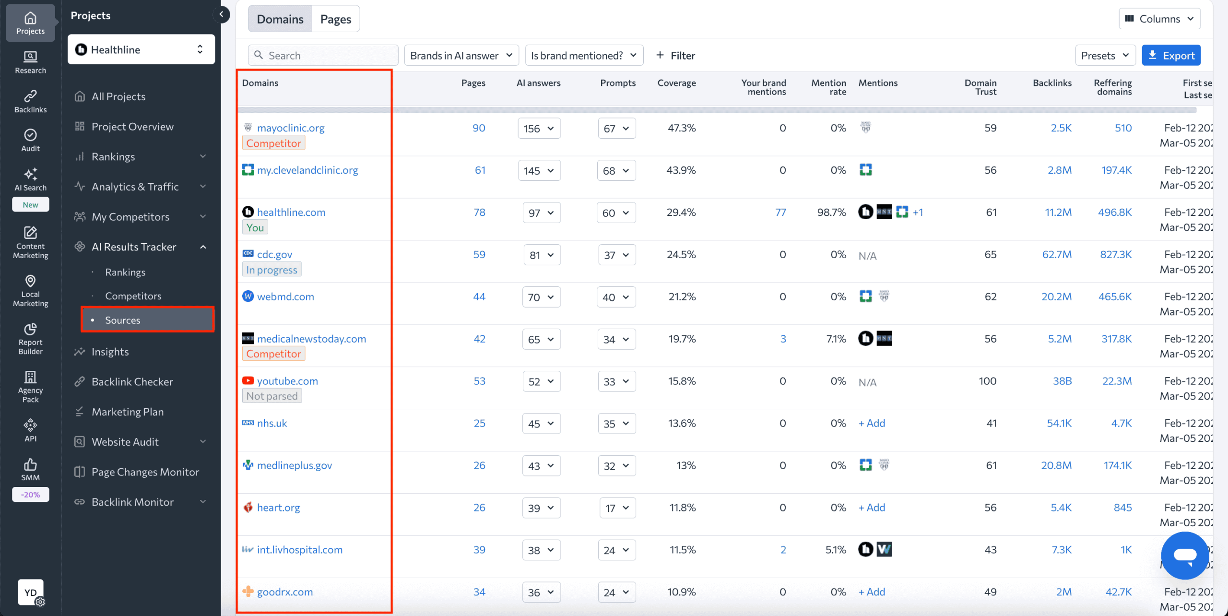This screenshot has width=1228, height=616.
Task: Collapse the projects sidebar with the arrow toggle
Action: (x=221, y=14)
